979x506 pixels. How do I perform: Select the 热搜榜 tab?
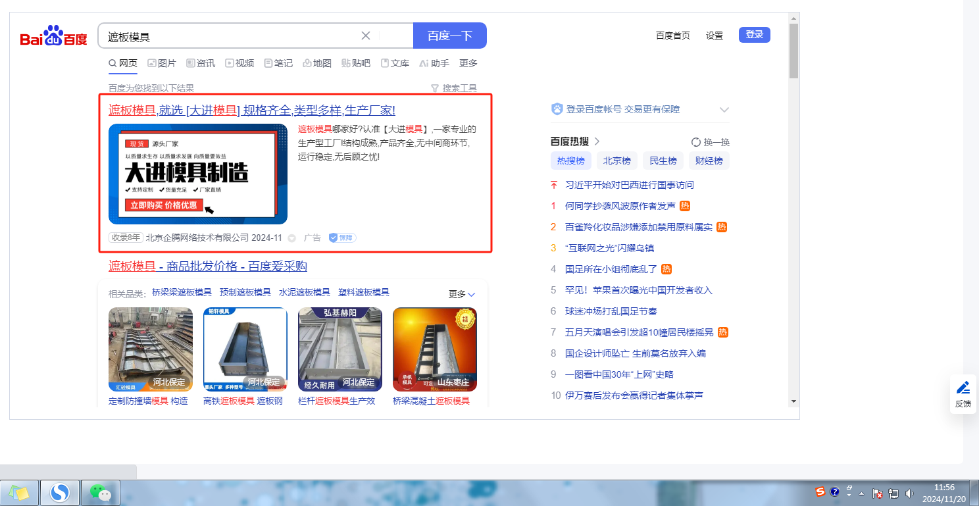point(571,161)
